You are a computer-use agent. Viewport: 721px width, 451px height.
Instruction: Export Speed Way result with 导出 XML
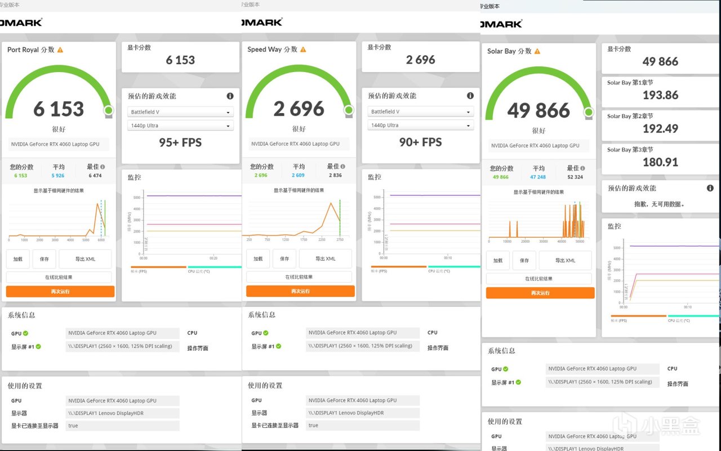point(325,258)
